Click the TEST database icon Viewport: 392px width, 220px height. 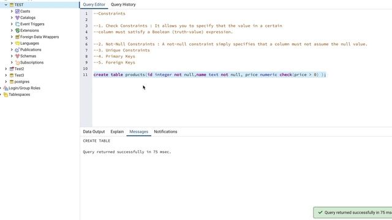click(12, 5)
